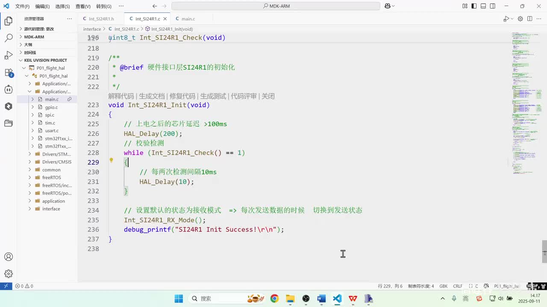Expand the 时间线 timeline section
This screenshot has width=547, height=307.
coord(47,52)
